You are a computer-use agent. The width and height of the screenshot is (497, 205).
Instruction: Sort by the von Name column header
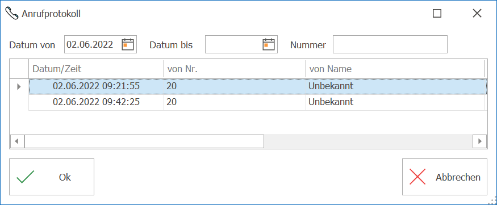[395, 69]
